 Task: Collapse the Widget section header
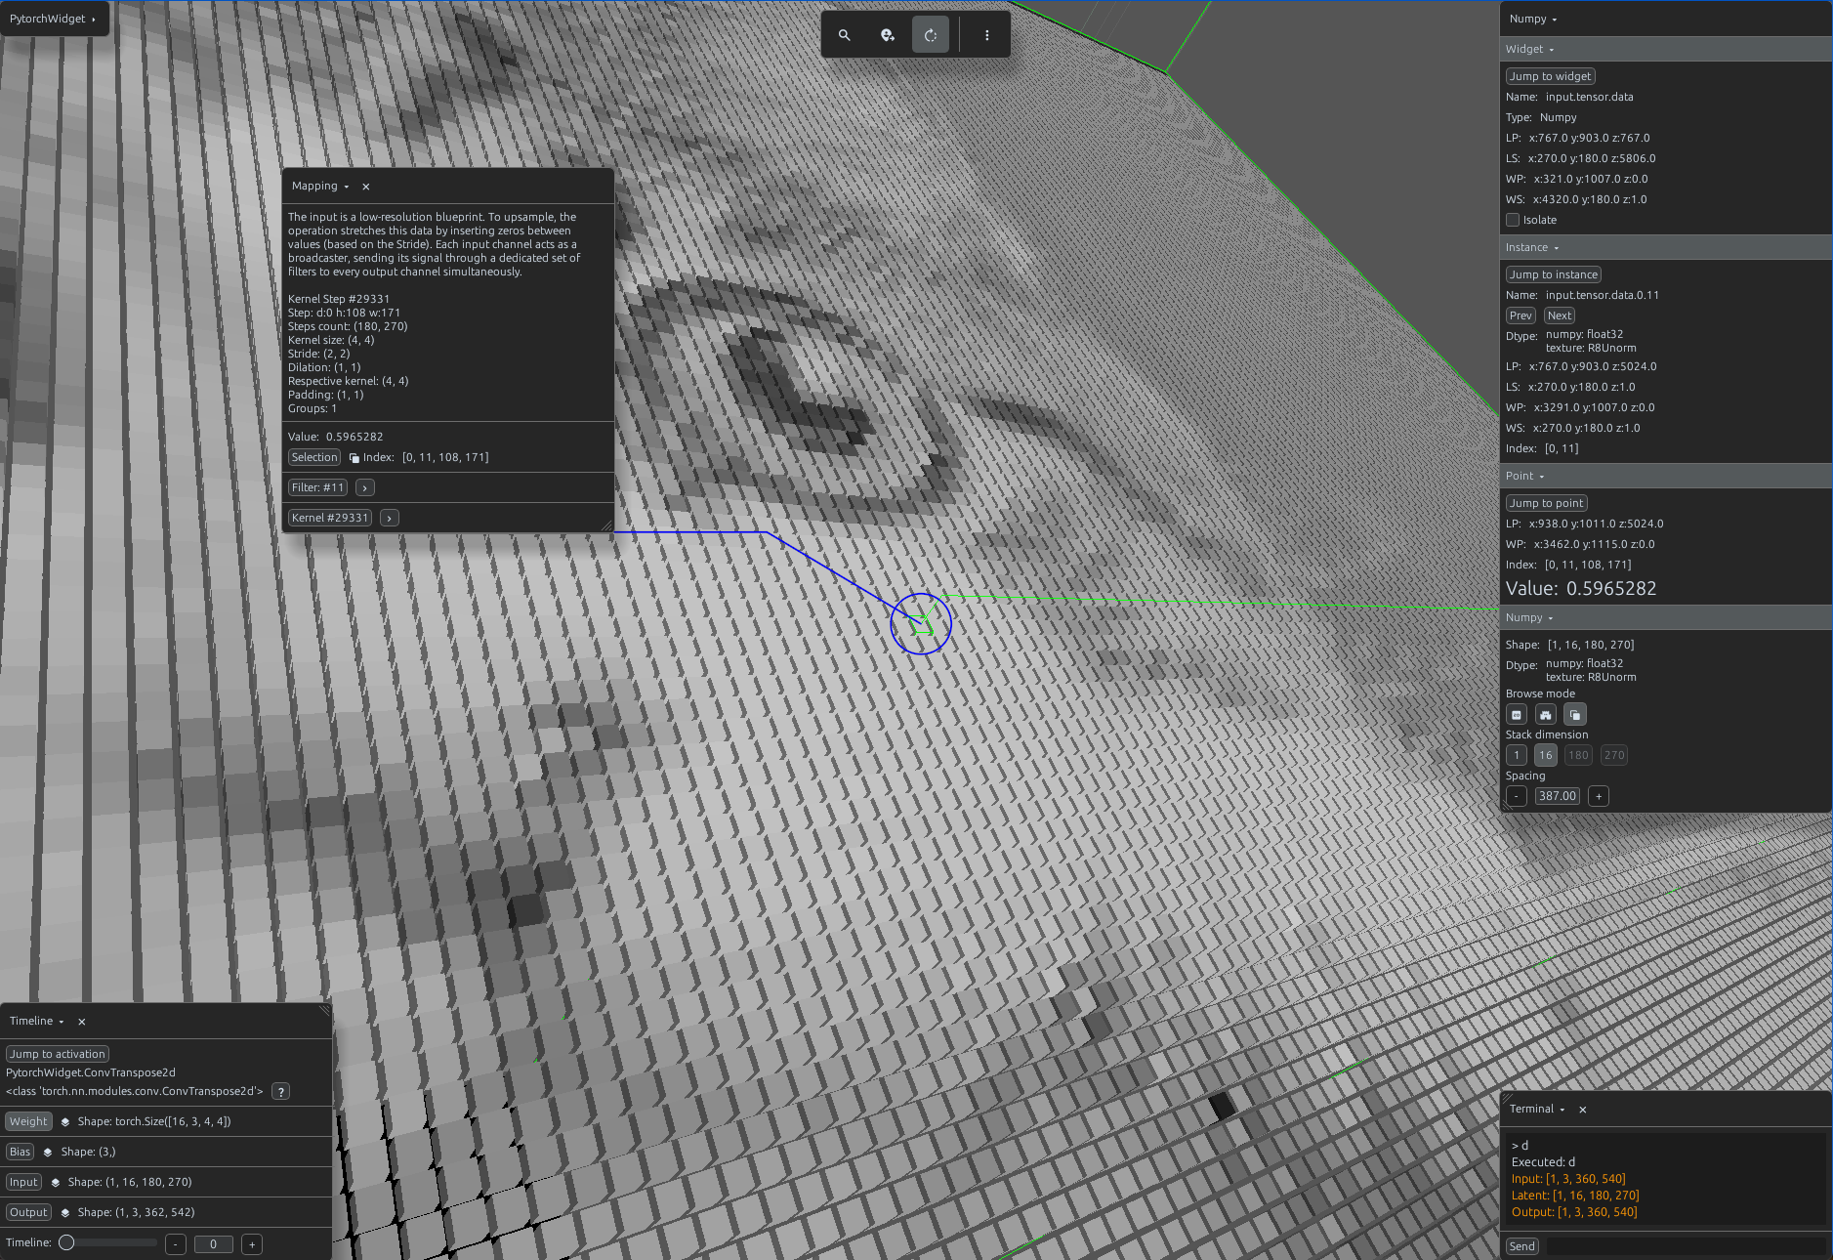[1665, 49]
